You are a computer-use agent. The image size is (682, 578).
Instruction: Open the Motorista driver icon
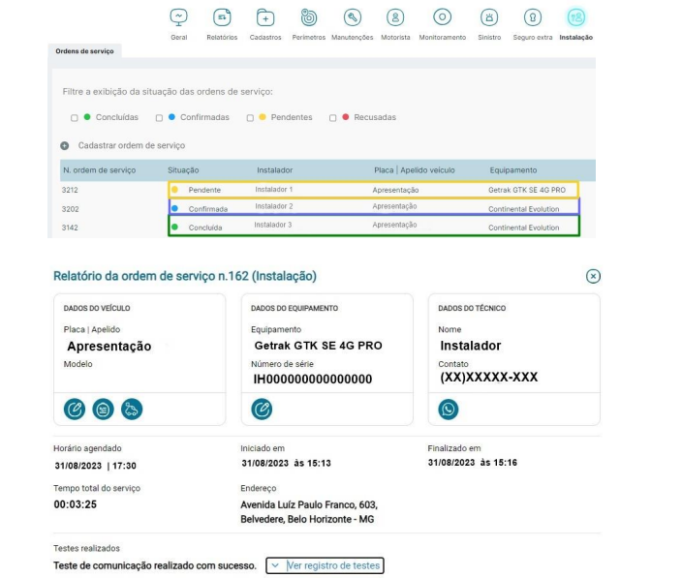395,17
